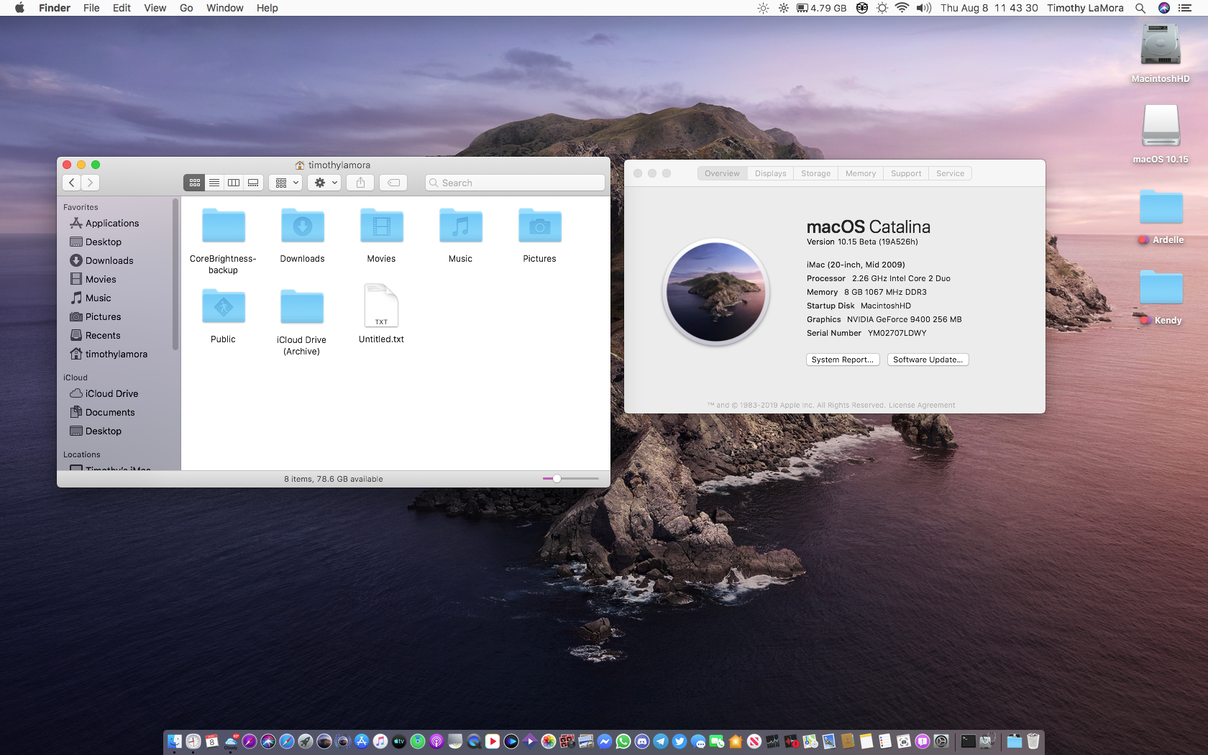Switch to the Storage tab

(815, 173)
